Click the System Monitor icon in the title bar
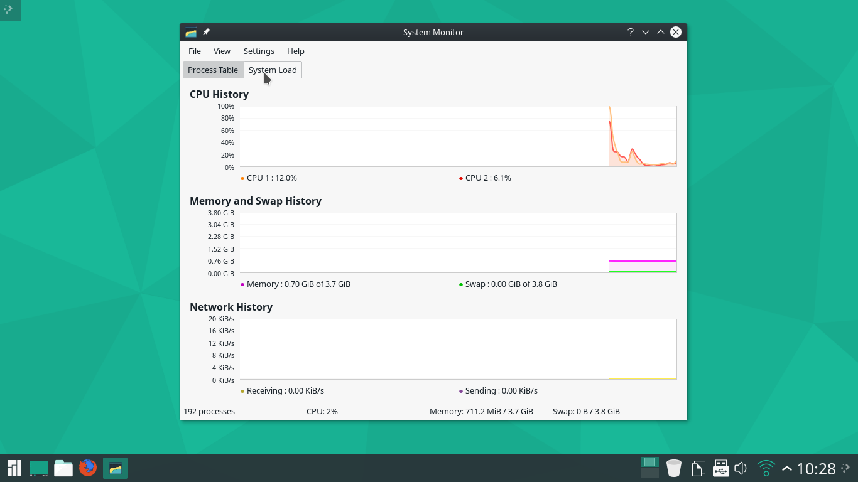Screen dimensions: 858x482 click(191, 32)
